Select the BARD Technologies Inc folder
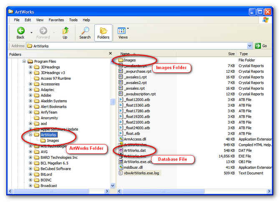Viewport: 280px width, 202px height. [56, 158]
